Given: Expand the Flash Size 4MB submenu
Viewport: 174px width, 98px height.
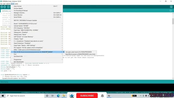Looking at the screenshot, I should click(x=37, y=30).
